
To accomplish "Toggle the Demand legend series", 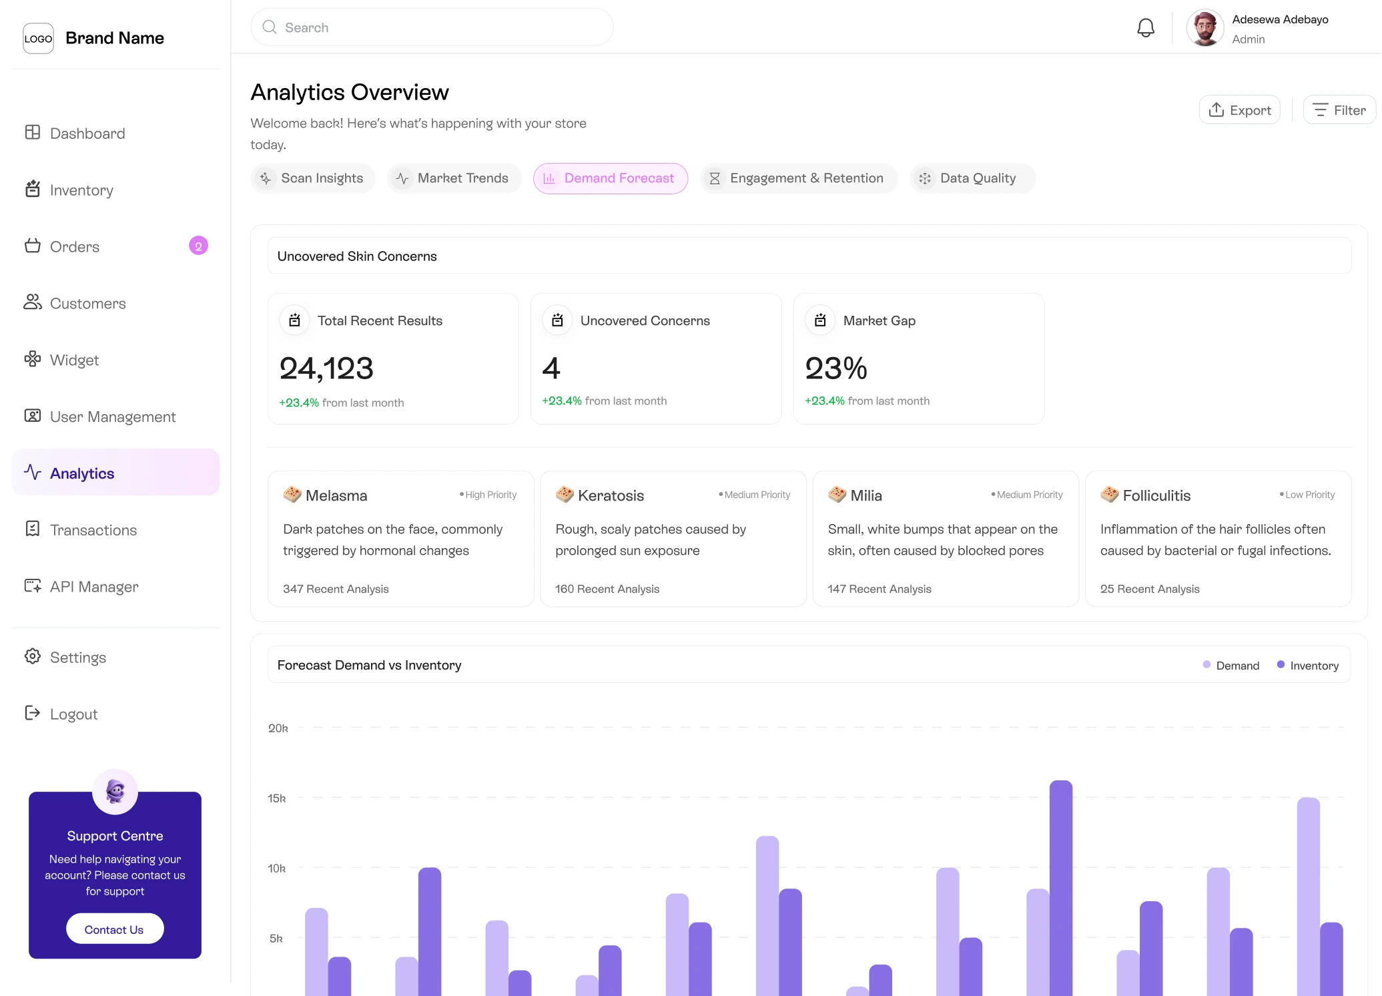I will tap(1231, 666).
